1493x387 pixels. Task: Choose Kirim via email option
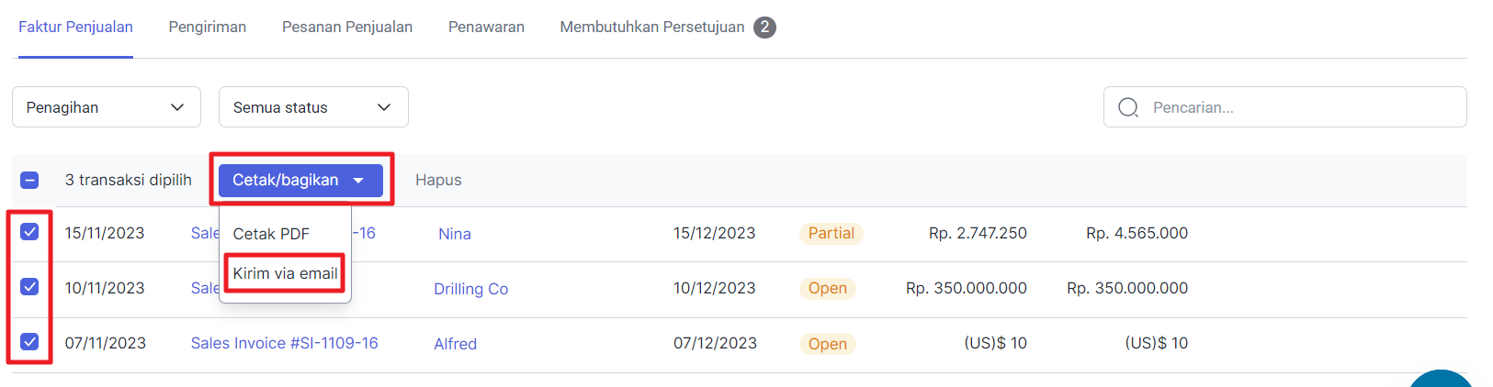pos(286,273)
